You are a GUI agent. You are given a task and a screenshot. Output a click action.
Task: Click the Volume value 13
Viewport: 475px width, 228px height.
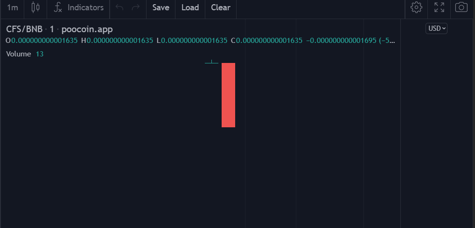(x=40, y=54)
